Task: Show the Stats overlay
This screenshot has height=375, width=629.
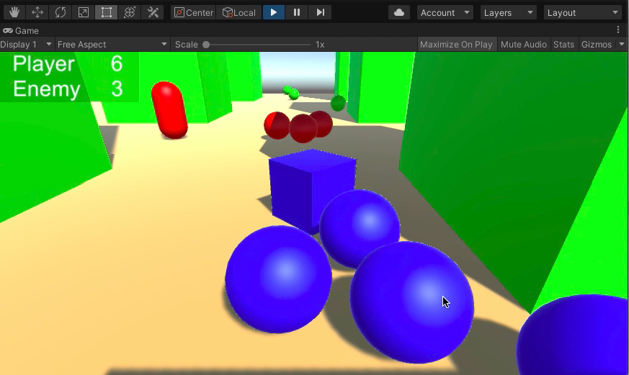Action: pos(563,45)
